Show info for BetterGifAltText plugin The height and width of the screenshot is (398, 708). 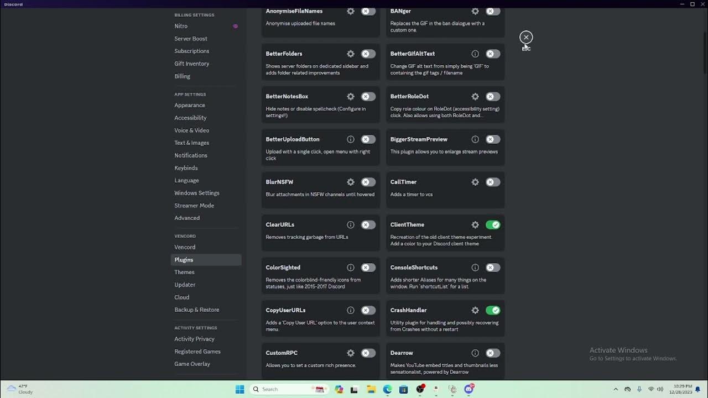[475, 54]
